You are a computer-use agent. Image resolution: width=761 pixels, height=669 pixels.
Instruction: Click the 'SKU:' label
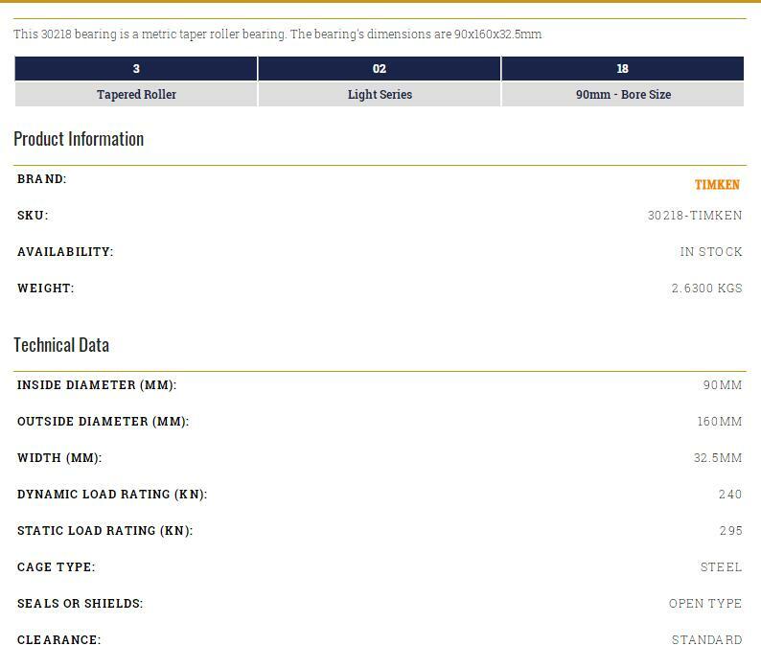[33, 215]
